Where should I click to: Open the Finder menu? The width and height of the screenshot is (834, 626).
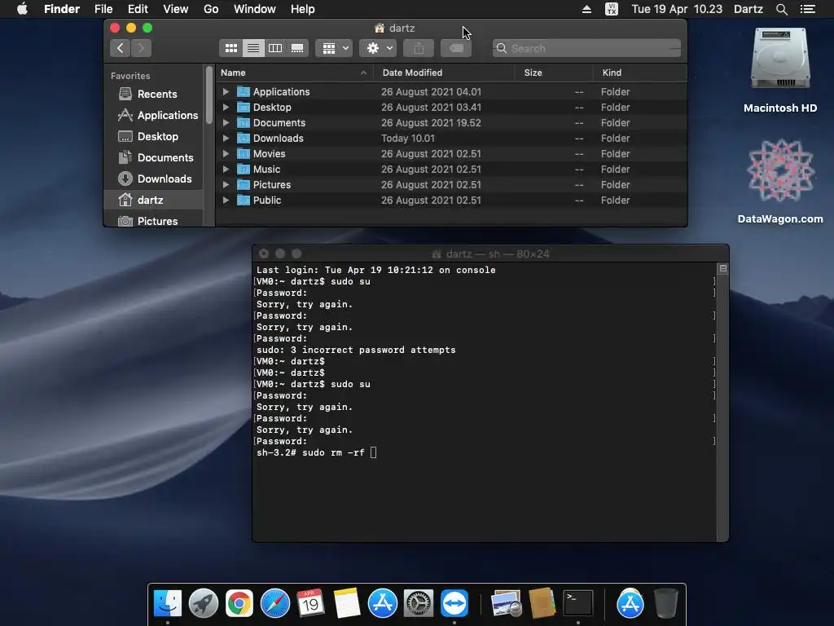(62, 9)
